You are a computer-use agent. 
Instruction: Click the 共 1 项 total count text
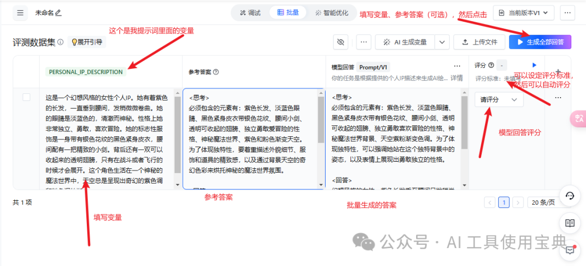pyautogui.click(x=22, y=202)
